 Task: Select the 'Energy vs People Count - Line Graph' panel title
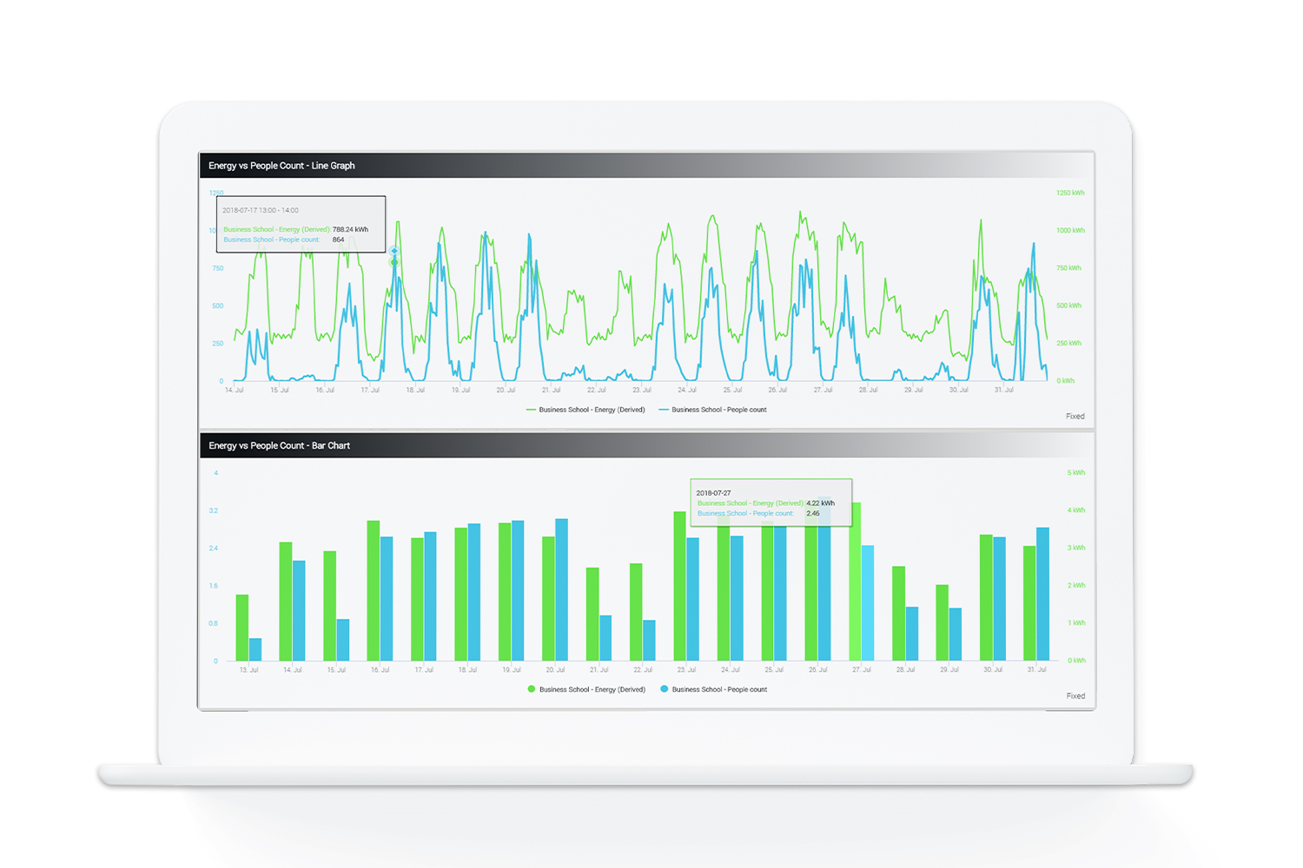pos(281,166)
